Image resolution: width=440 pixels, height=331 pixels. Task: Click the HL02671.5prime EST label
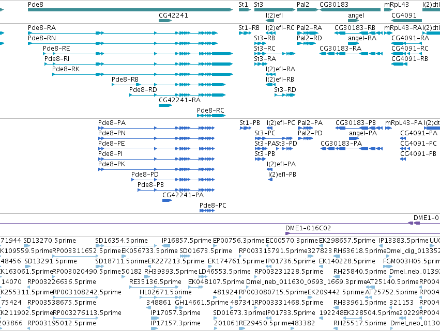click(x=166, y=292)
